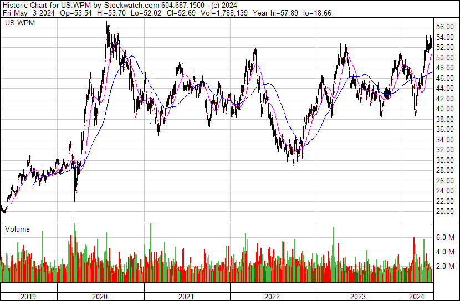
Task: Click the 50.00 price axis label
Action: point(444,58)
